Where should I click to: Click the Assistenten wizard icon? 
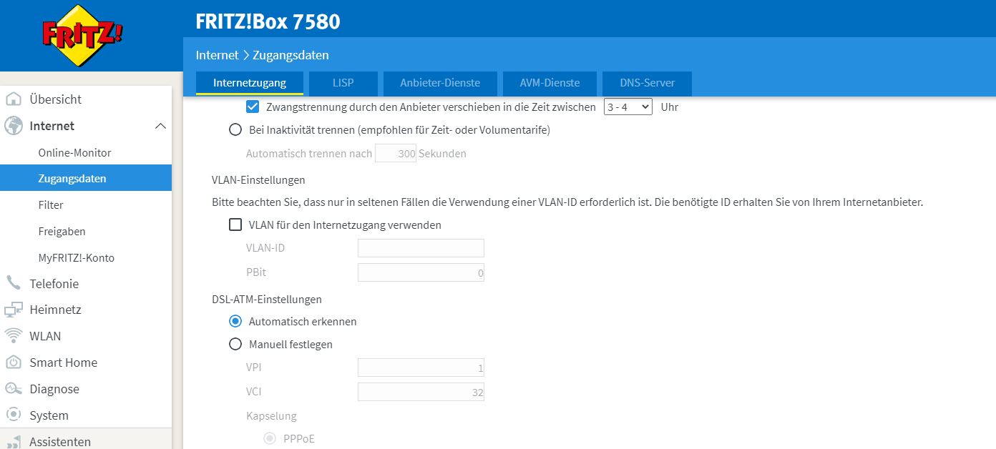(14, 440)
